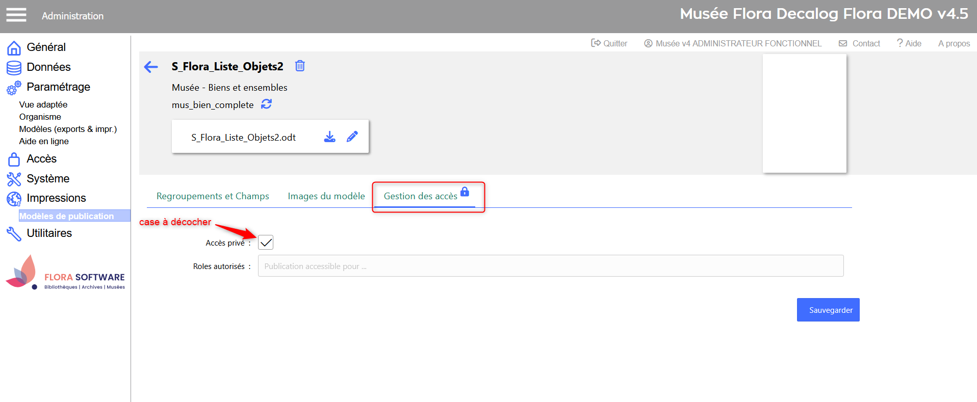The height and width of the screenshot is (402, 977).
Task: Expand the Général section
Action: [x=46, y=47]
